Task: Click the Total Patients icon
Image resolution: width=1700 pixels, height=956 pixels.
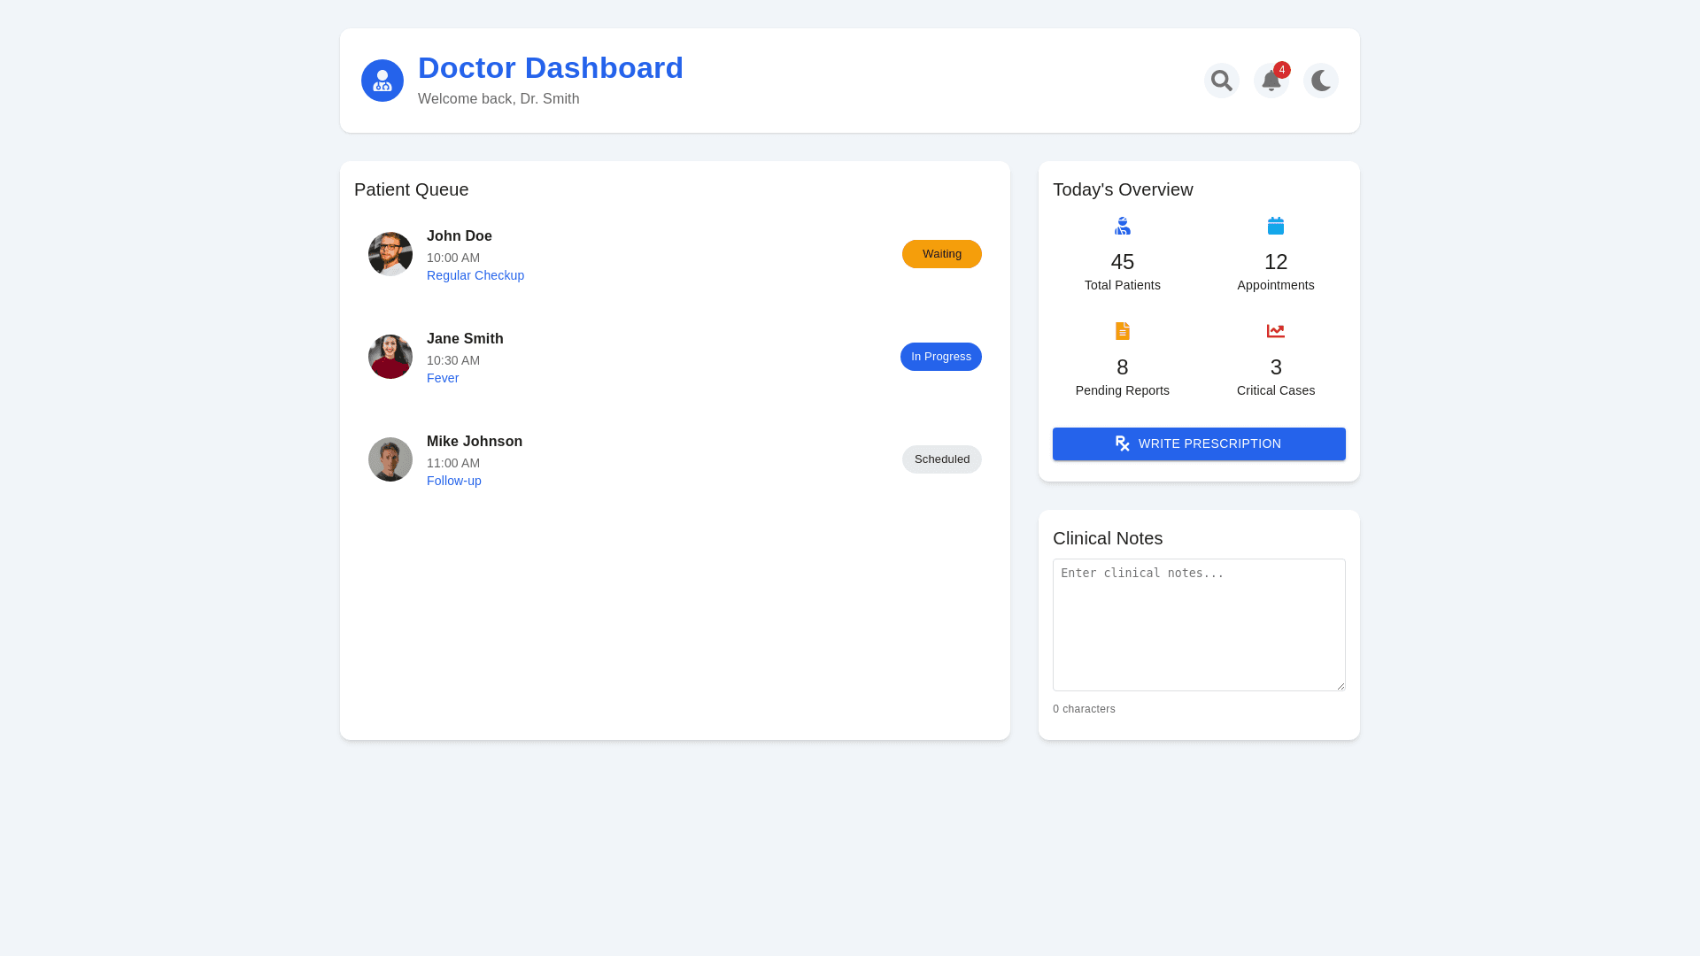Action: click(x=1122, y=226)
